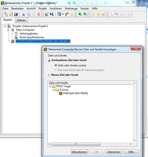Click the greyed Deploy icon
The image size is (148, 157).
[103, 14]
